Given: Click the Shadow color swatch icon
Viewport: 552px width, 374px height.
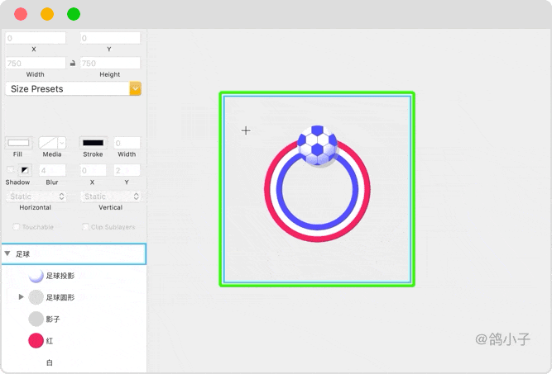Looking at the screenshot, I should (x=25, y=170).
